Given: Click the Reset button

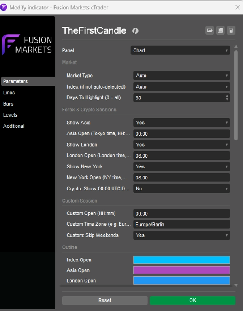Looking at the screenshot, I should 105,300.
